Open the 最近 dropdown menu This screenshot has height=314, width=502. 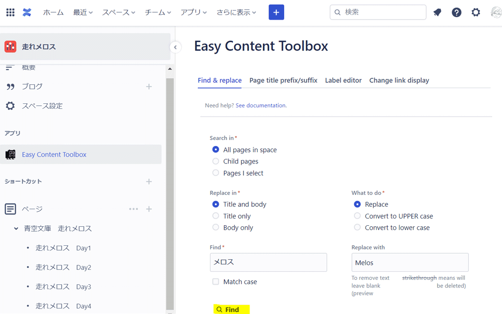pos(83,13)
